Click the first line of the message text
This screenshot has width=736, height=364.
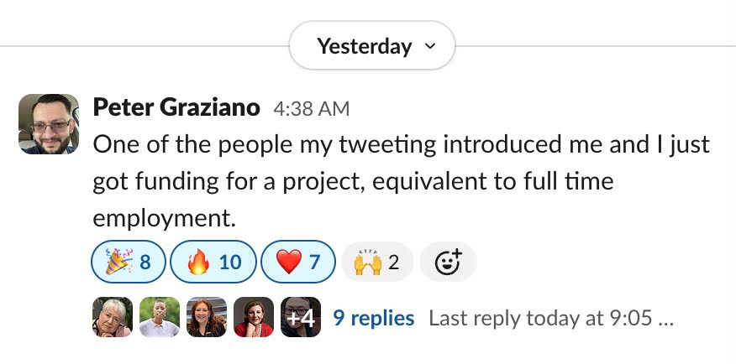[401, 144]
